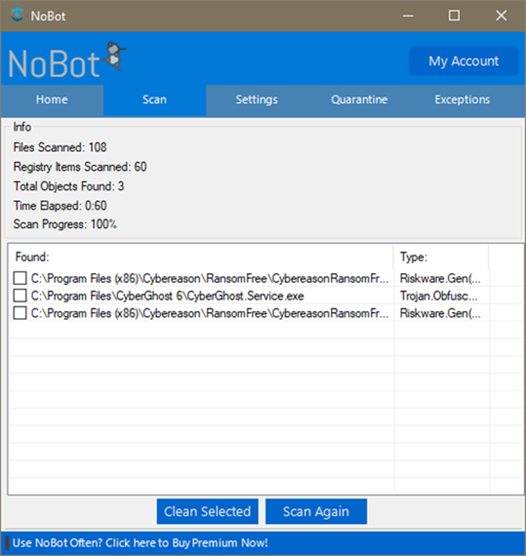Maximize the NoBot window
This screenshot has height=556, width=526.
pos(454,16)
